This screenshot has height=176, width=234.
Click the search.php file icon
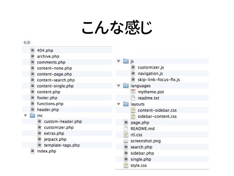126,147
